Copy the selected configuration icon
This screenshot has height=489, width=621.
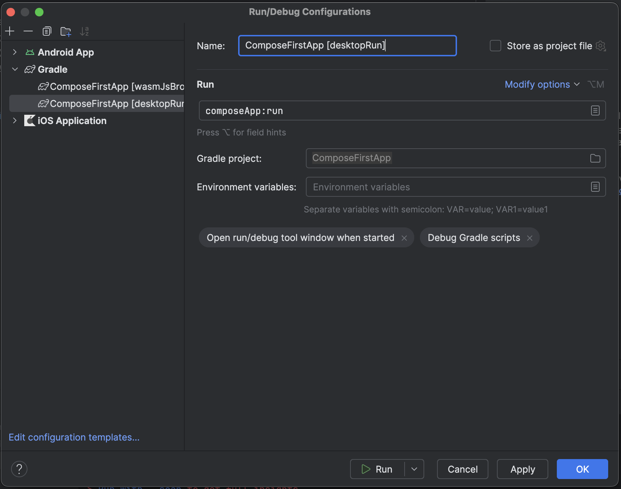(x=47, y=31)
